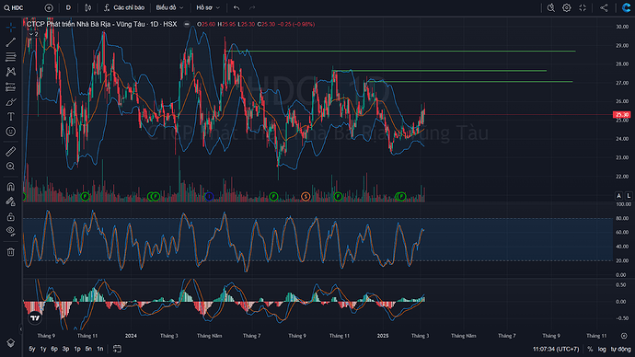Viewport: 635px width, 357px height.
Task: Expand the Biểu đồ dropdown
Action: click(x=169, y=7)
